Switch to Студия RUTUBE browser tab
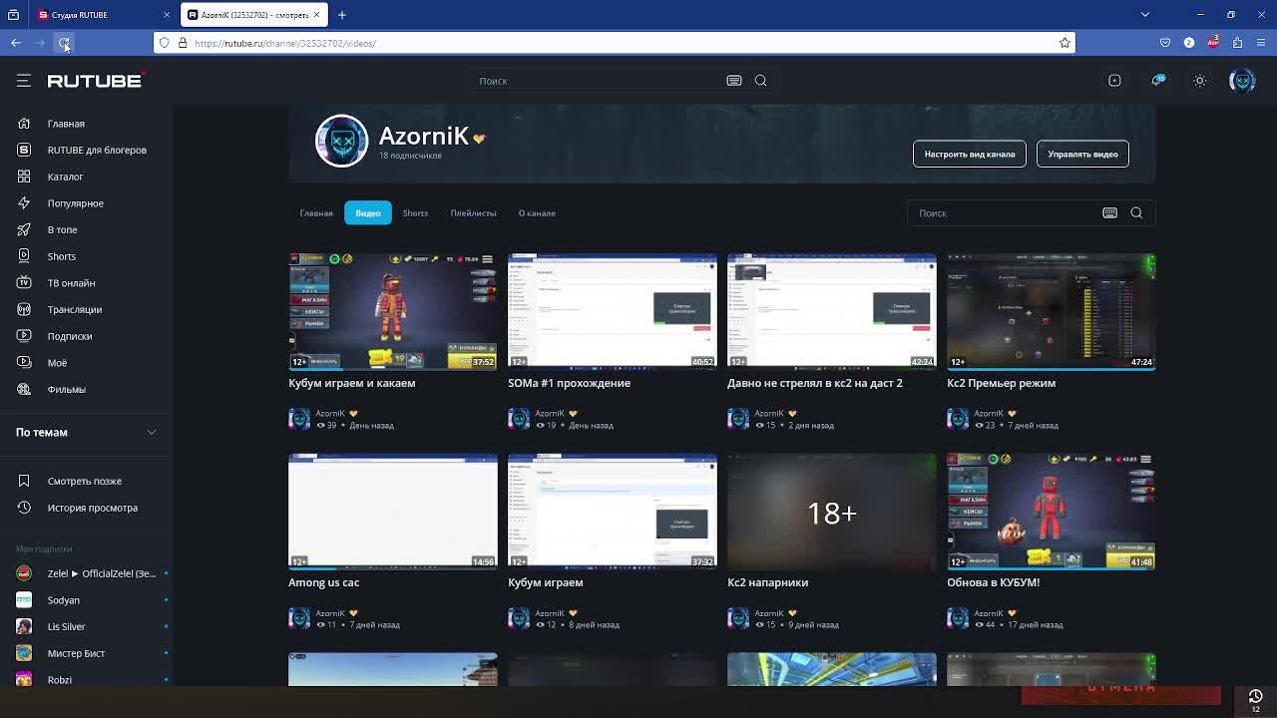1277x718 pixels. pyautogui.click(x=103, y=15)
